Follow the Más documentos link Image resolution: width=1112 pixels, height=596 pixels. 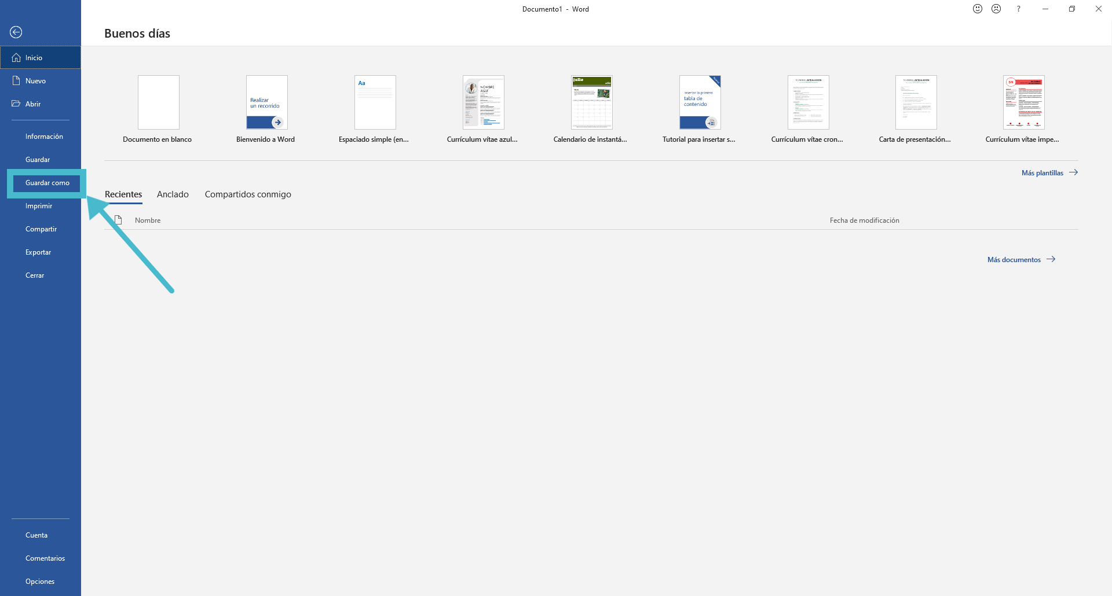pos(1022,260)
